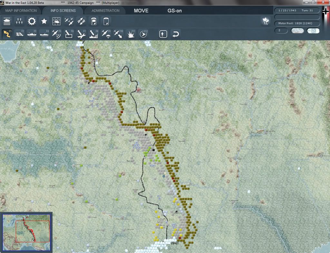The height and width of the screenshot is (253, 330).
Task: Open the weather map grid icon
Action: tap(56, 21)
